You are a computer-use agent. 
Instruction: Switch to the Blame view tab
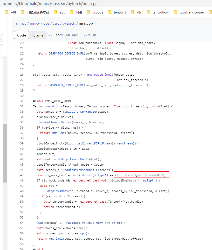38,35
